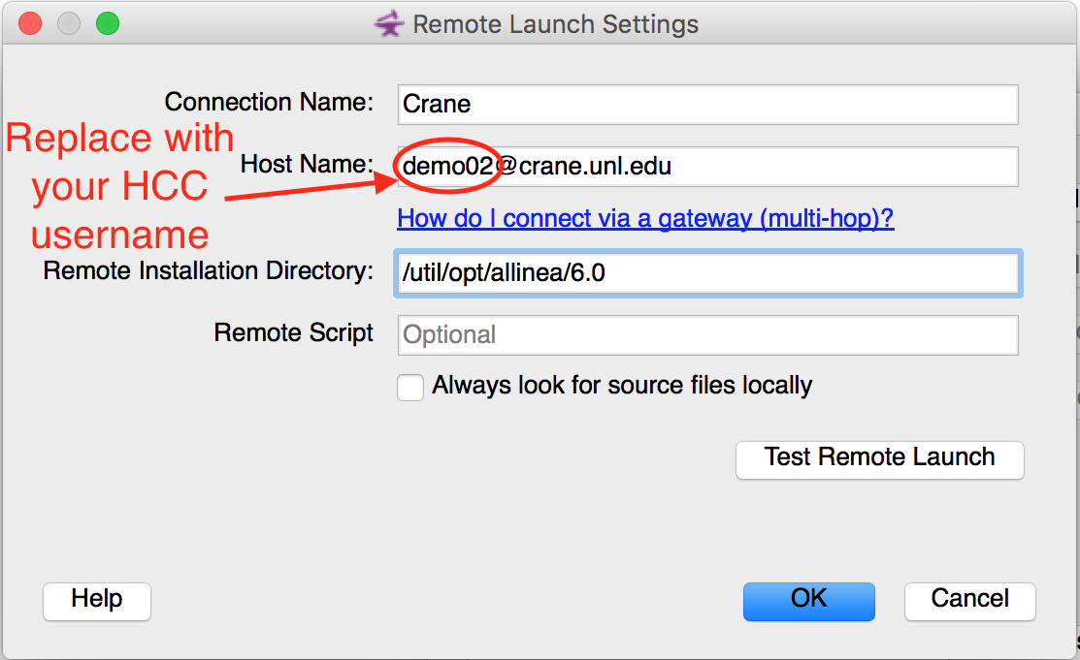Click the optional Remote Script field
Image resolution: width=1080 pixels, height=660 pixels.
[707, 335]
